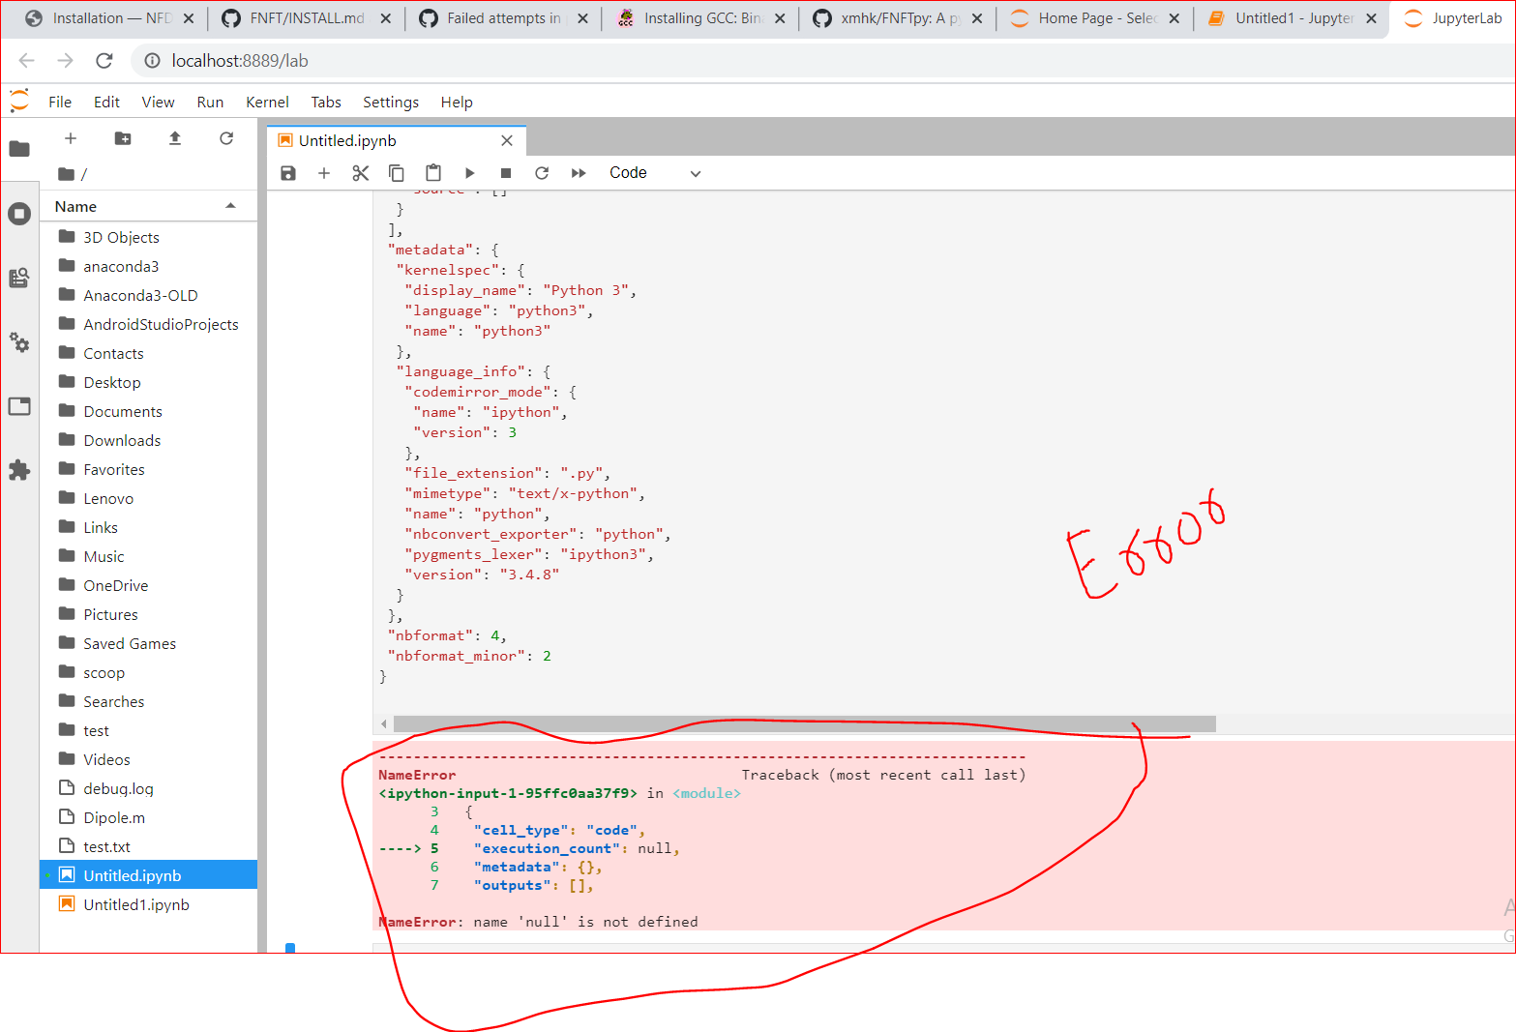Restart the kernel via the circular arrow icon
This screenshot has width=1516, height=1032.
pos(542,172)
